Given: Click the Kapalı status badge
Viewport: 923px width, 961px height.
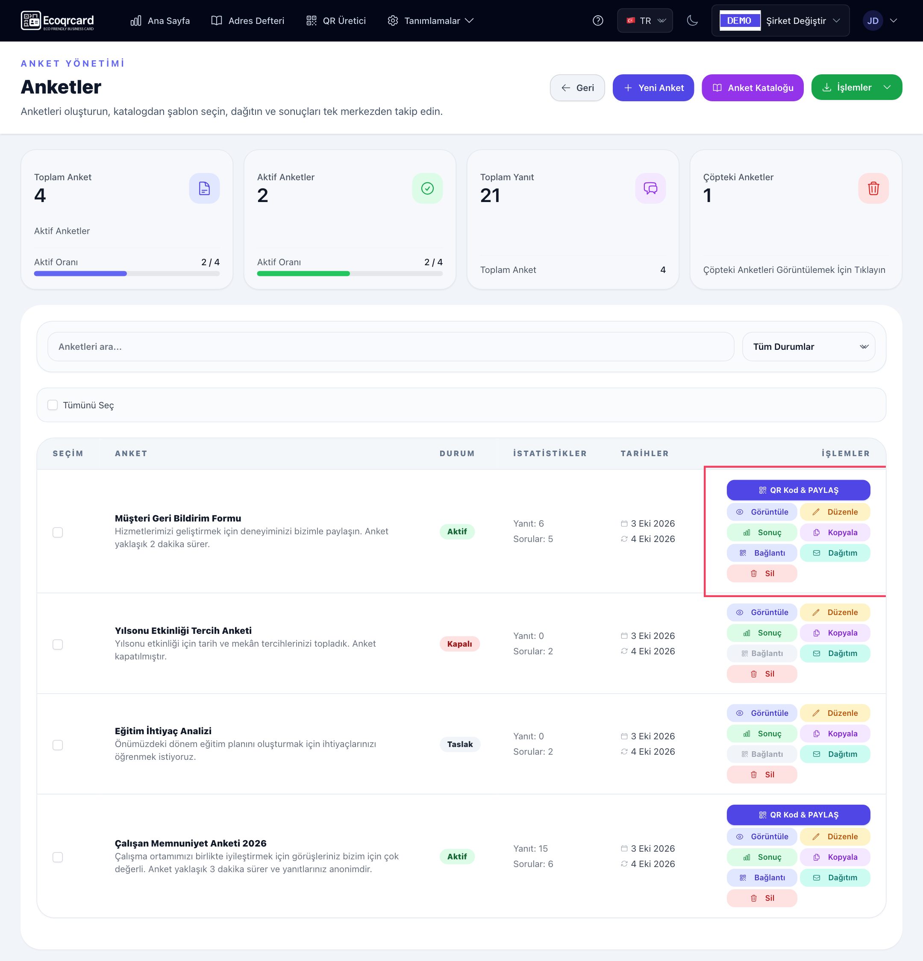Looking at the screenshot, I should (x=459, y=644).
